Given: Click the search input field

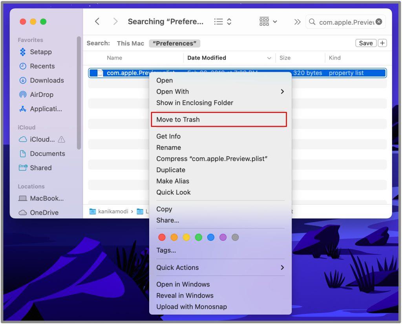Looking at the screenshot, I should [346, 22].
